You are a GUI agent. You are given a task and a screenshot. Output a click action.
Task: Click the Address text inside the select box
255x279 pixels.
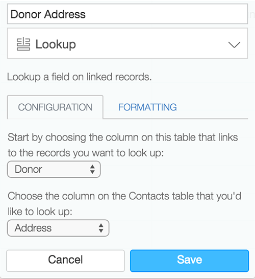click(33, 228)
